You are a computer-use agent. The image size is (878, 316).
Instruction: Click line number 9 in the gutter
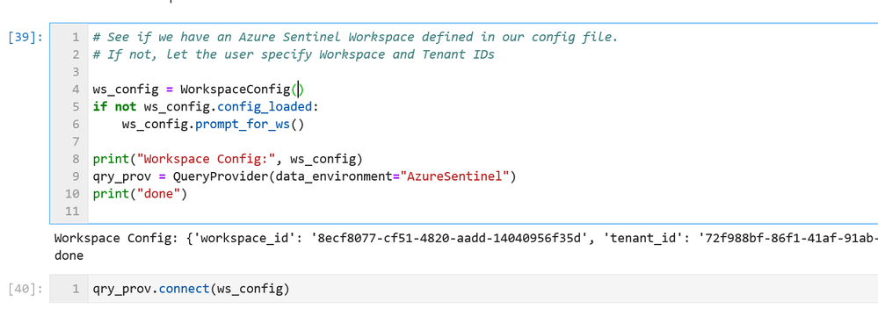[76, 176]
